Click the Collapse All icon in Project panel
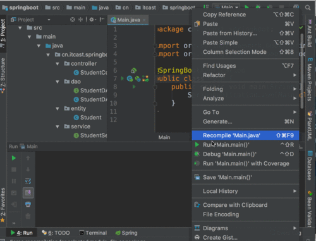 80,20
